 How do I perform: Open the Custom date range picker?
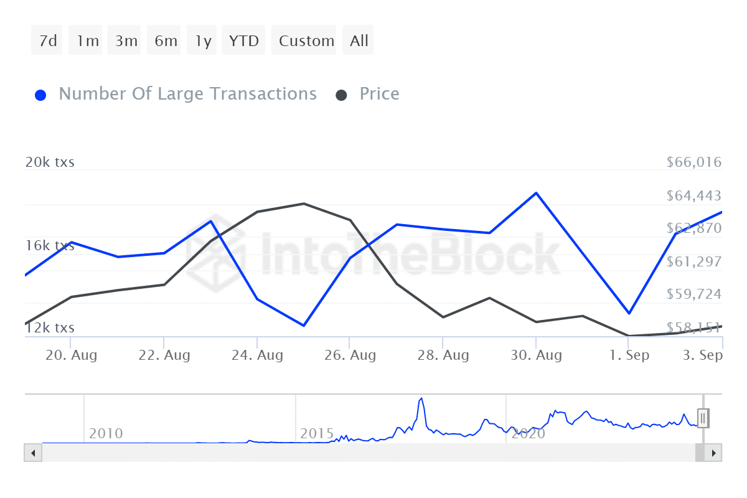click(x=305, y=40)
